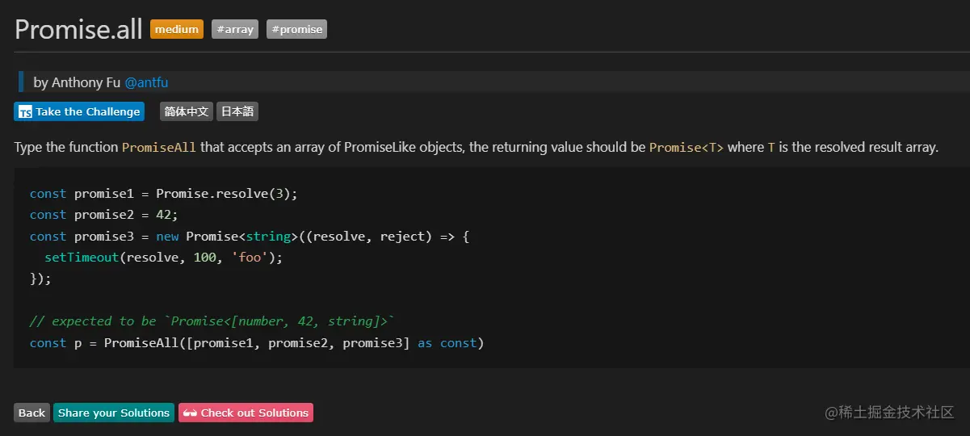The height and width of the screenshot is (436, 970).
Task: Click the TS logo icon on Take the Challenge
Action: (x=25, y=112)
